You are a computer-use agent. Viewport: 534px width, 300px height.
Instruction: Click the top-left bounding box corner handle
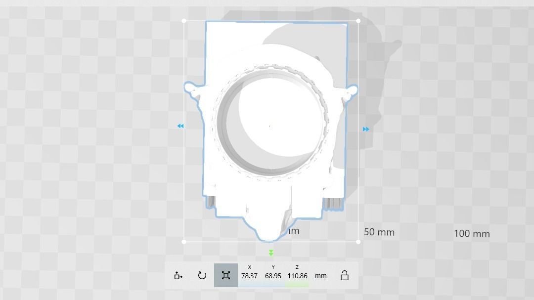point(184,21)
